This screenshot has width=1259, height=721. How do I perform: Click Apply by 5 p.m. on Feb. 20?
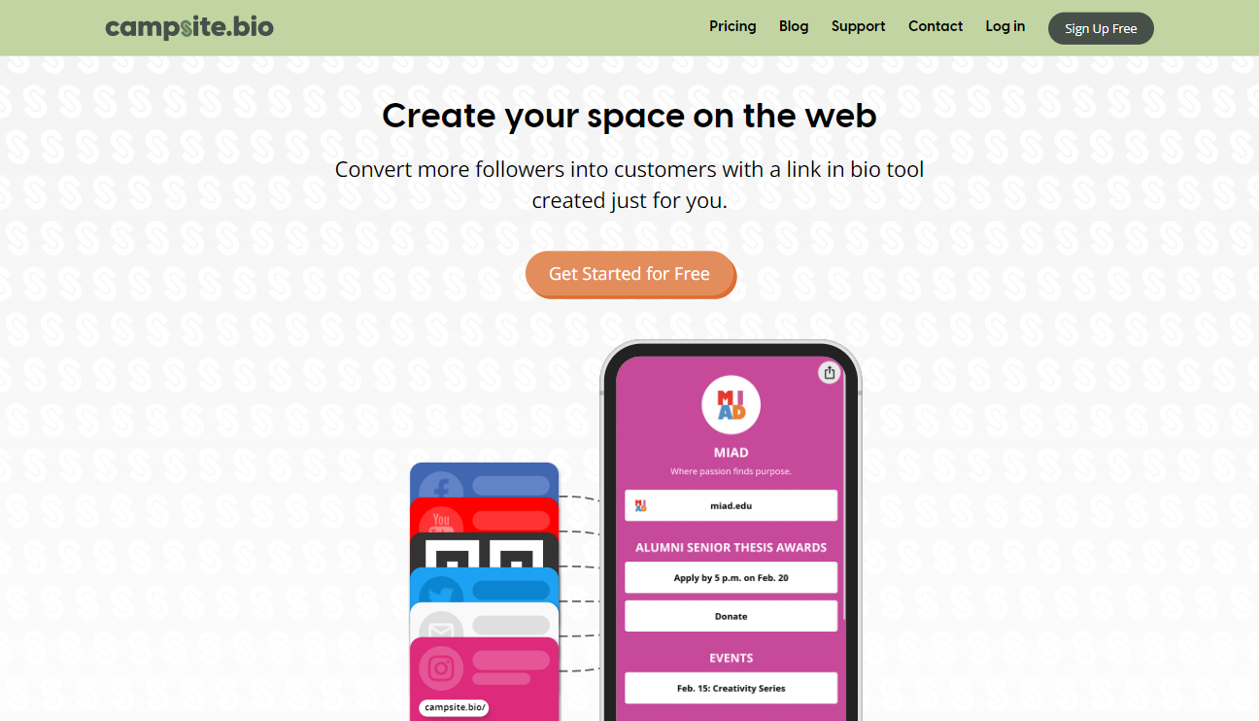(x=731, y=577)
